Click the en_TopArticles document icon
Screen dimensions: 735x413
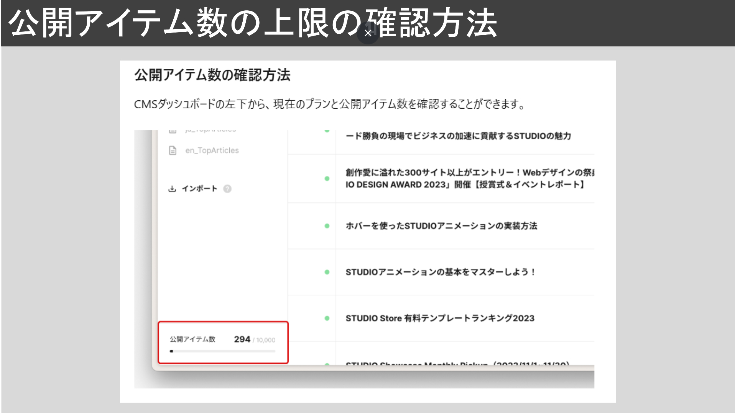click(173, 150)
